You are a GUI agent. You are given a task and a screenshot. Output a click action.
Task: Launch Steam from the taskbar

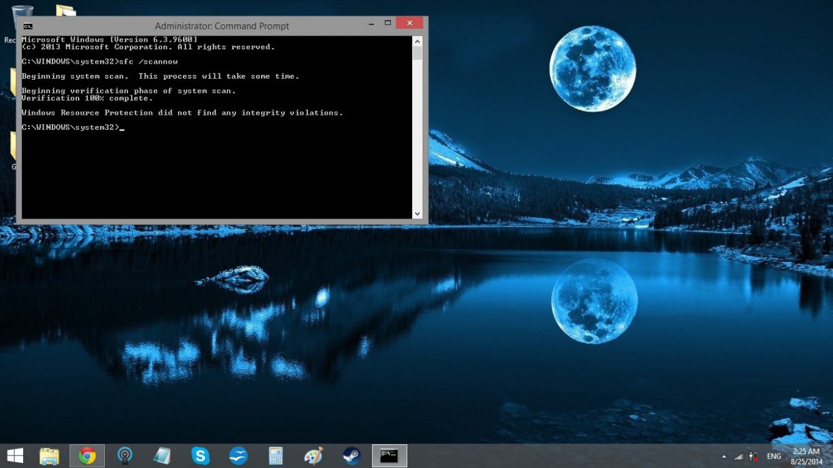pos(352,456)
